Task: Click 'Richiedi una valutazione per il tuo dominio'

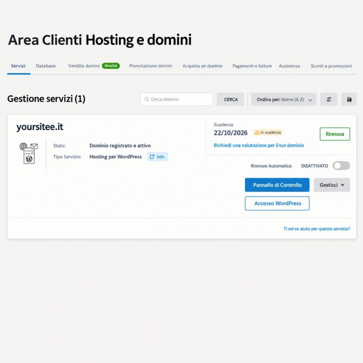Action: pyautogui.click(x=259, y=145)
